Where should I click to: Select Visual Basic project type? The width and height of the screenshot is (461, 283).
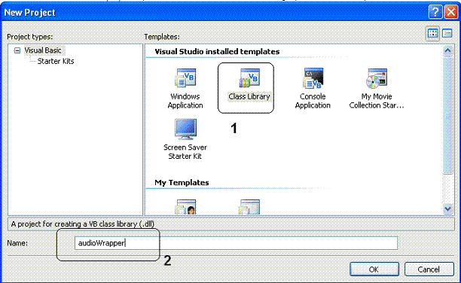pos(43,50)
